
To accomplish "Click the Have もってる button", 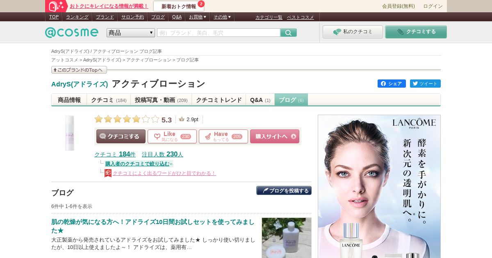I will 223,136.
